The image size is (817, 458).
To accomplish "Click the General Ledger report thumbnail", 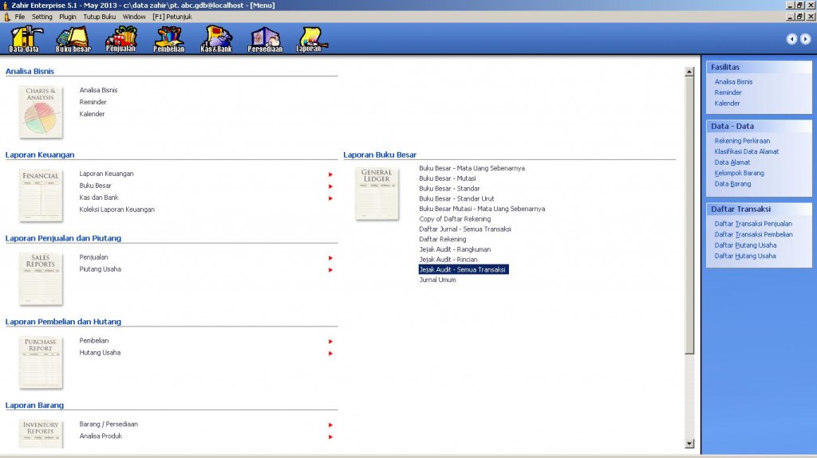I will pyautogui.click(x=377, y=194).
